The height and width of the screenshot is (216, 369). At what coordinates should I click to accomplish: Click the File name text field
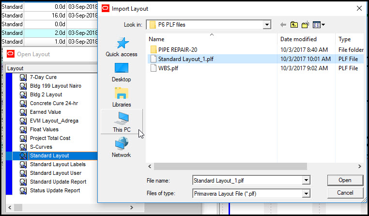[x=246, y=181]
